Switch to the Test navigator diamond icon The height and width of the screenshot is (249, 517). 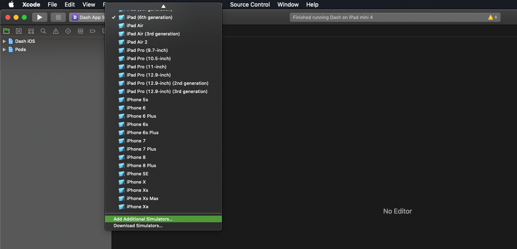(x=68, y=31)
